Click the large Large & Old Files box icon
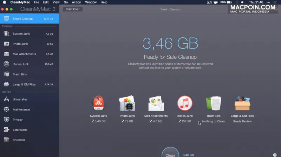This screenshot has width=281, height=157. click(x=242, y=103)
